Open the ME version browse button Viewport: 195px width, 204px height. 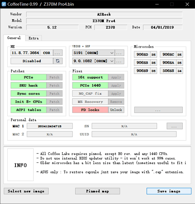pyautogui.click(x=58, y=53)
